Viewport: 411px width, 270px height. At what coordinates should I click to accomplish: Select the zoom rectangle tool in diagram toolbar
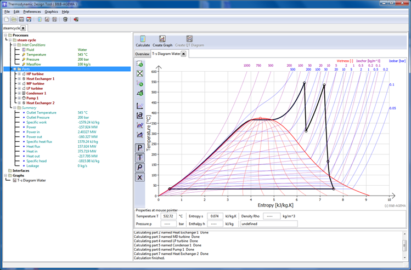coord(140,64)
